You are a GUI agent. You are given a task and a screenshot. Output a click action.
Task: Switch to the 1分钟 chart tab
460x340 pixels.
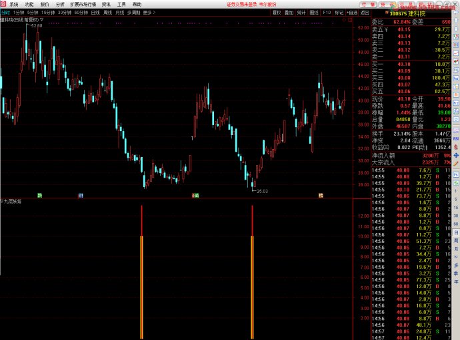pos(19,13)
